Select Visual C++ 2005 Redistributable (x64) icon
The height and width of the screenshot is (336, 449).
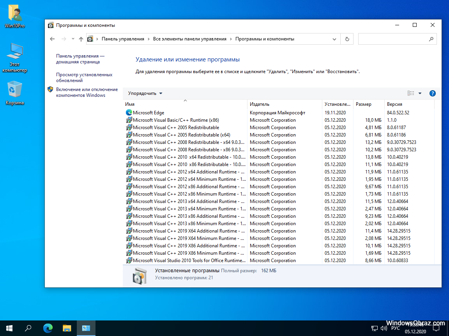click(129, 135)
